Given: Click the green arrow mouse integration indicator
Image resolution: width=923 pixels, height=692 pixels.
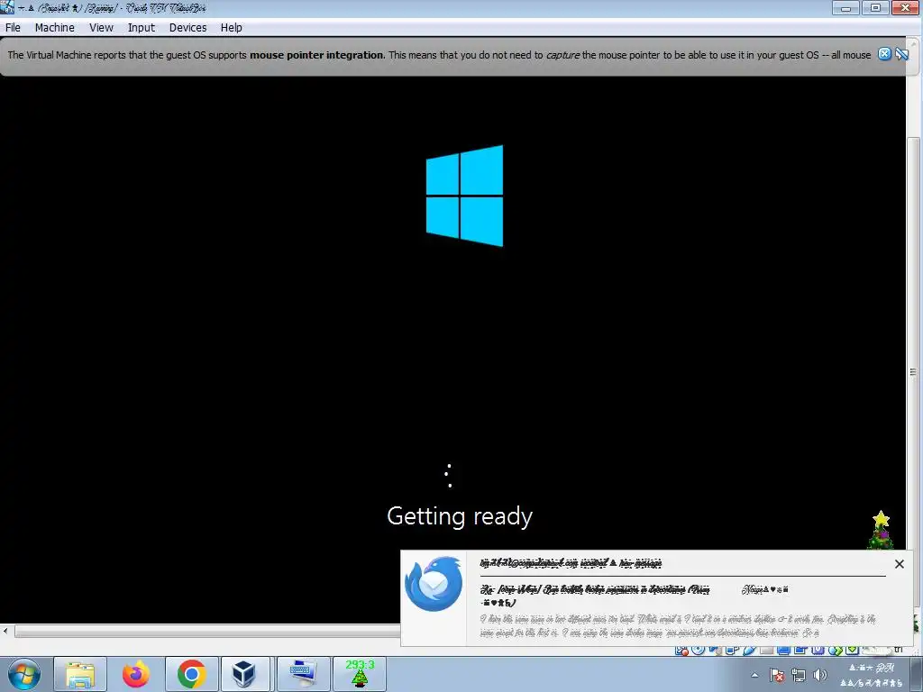Looking at the screenshot, I should (835, 649).
